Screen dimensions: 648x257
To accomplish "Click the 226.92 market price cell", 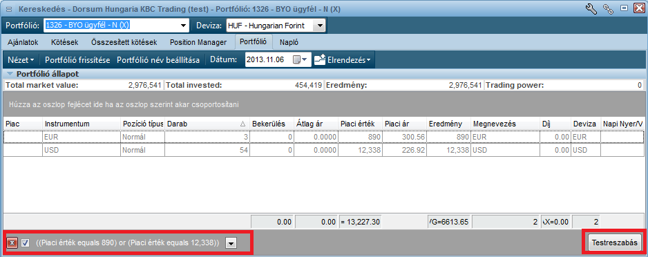I will pos(404,150).
